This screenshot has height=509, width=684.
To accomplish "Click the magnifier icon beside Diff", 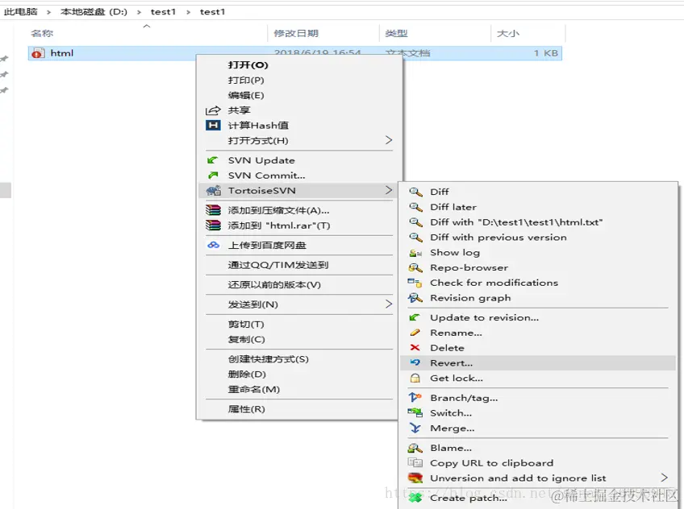I will coord(415,192).
